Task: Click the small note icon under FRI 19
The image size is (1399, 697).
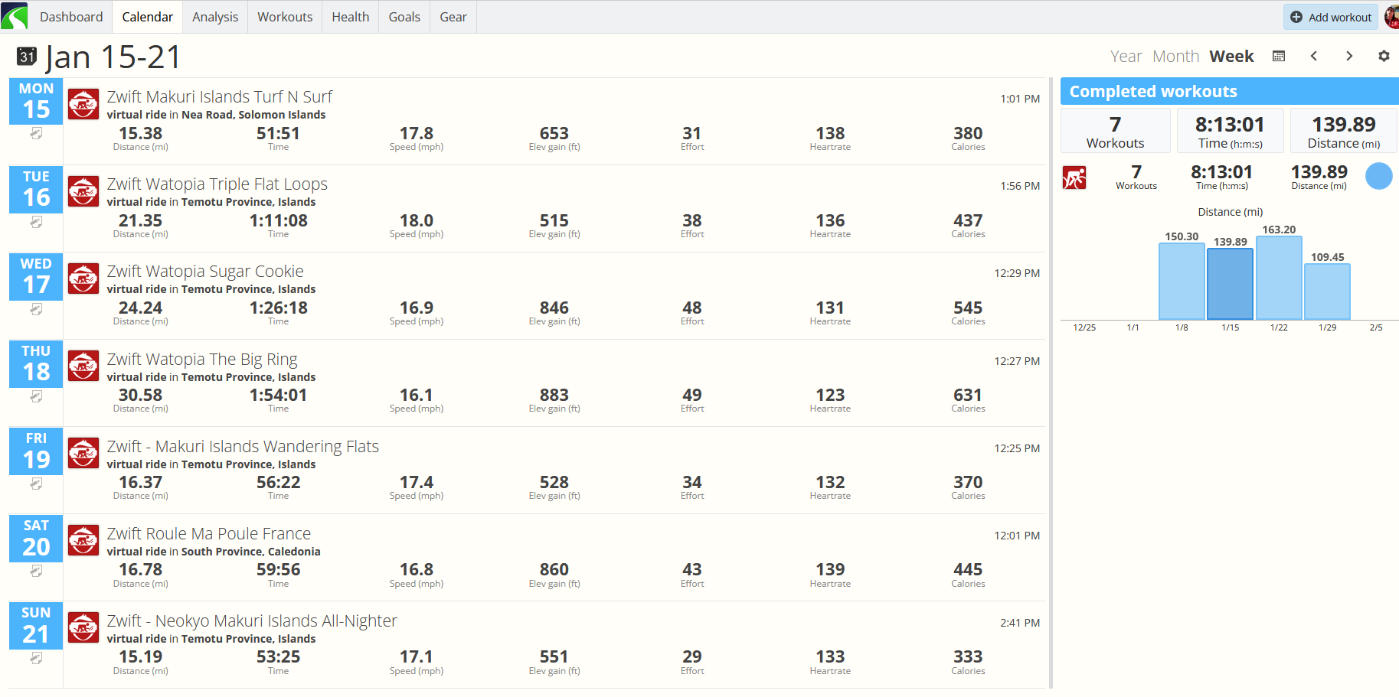Action: pyautogui.click(x=36, y=484)
